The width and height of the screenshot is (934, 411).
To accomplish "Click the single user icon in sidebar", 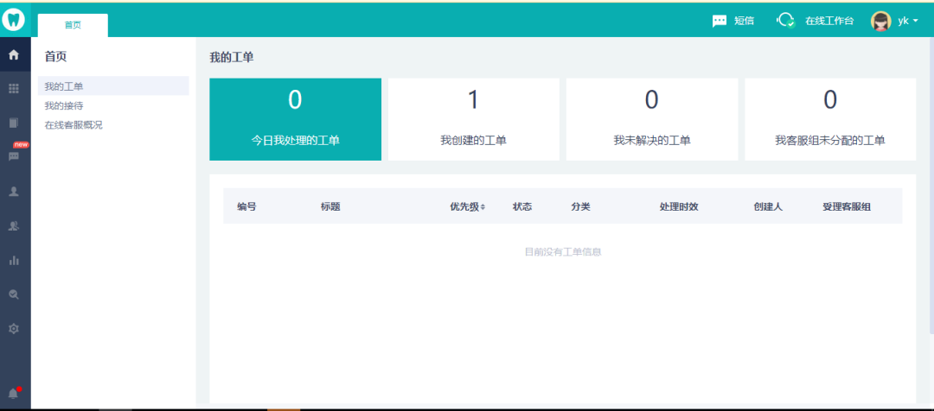I will (x=14, y=192).
